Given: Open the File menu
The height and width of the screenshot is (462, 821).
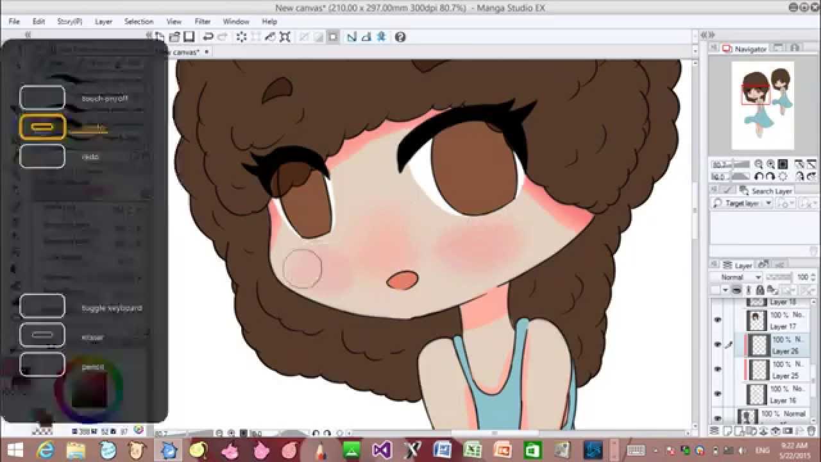Looking at the screenshot, I should click(x=14, y=21).
